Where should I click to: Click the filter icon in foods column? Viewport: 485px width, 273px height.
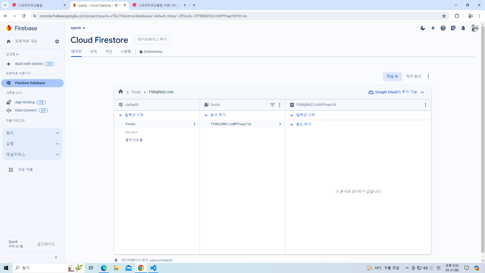[273, 105]
